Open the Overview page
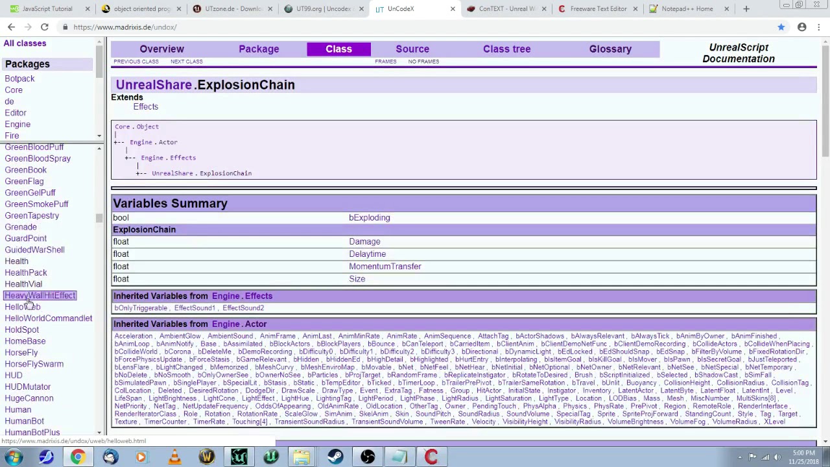The width and height of the screenshot is (830, 467). pyautogui.click(x=162, y=49)
